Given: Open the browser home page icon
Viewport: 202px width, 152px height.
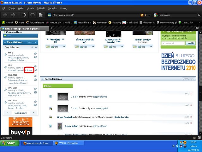Looking at the screenshot, I should 41,15.
